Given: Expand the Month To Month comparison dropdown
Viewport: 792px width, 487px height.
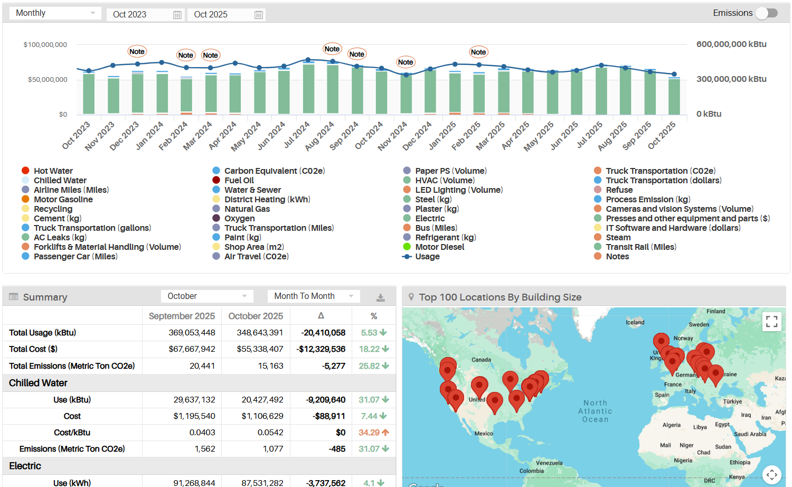Looking at the screenshot, I should click(x=314, y=296).
